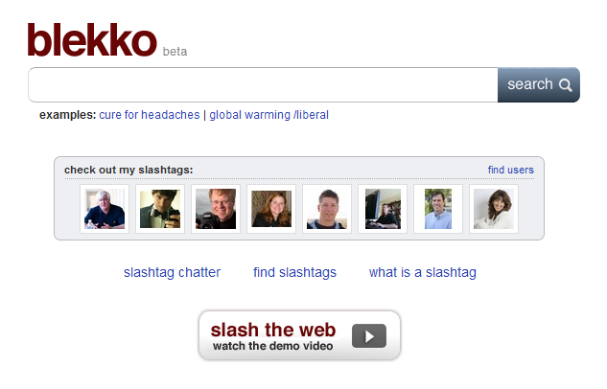
Task: Click the 'find users' link
Action: tap(510, 170)
